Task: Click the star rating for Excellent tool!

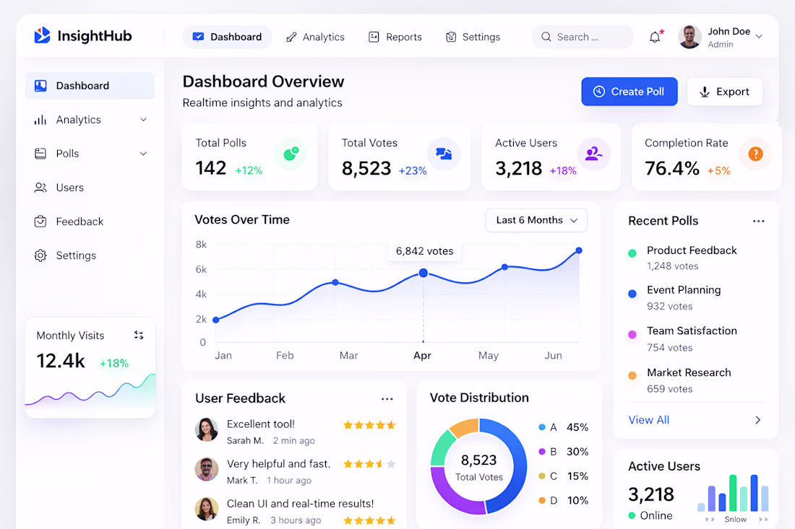Action: tap(369, 425)
